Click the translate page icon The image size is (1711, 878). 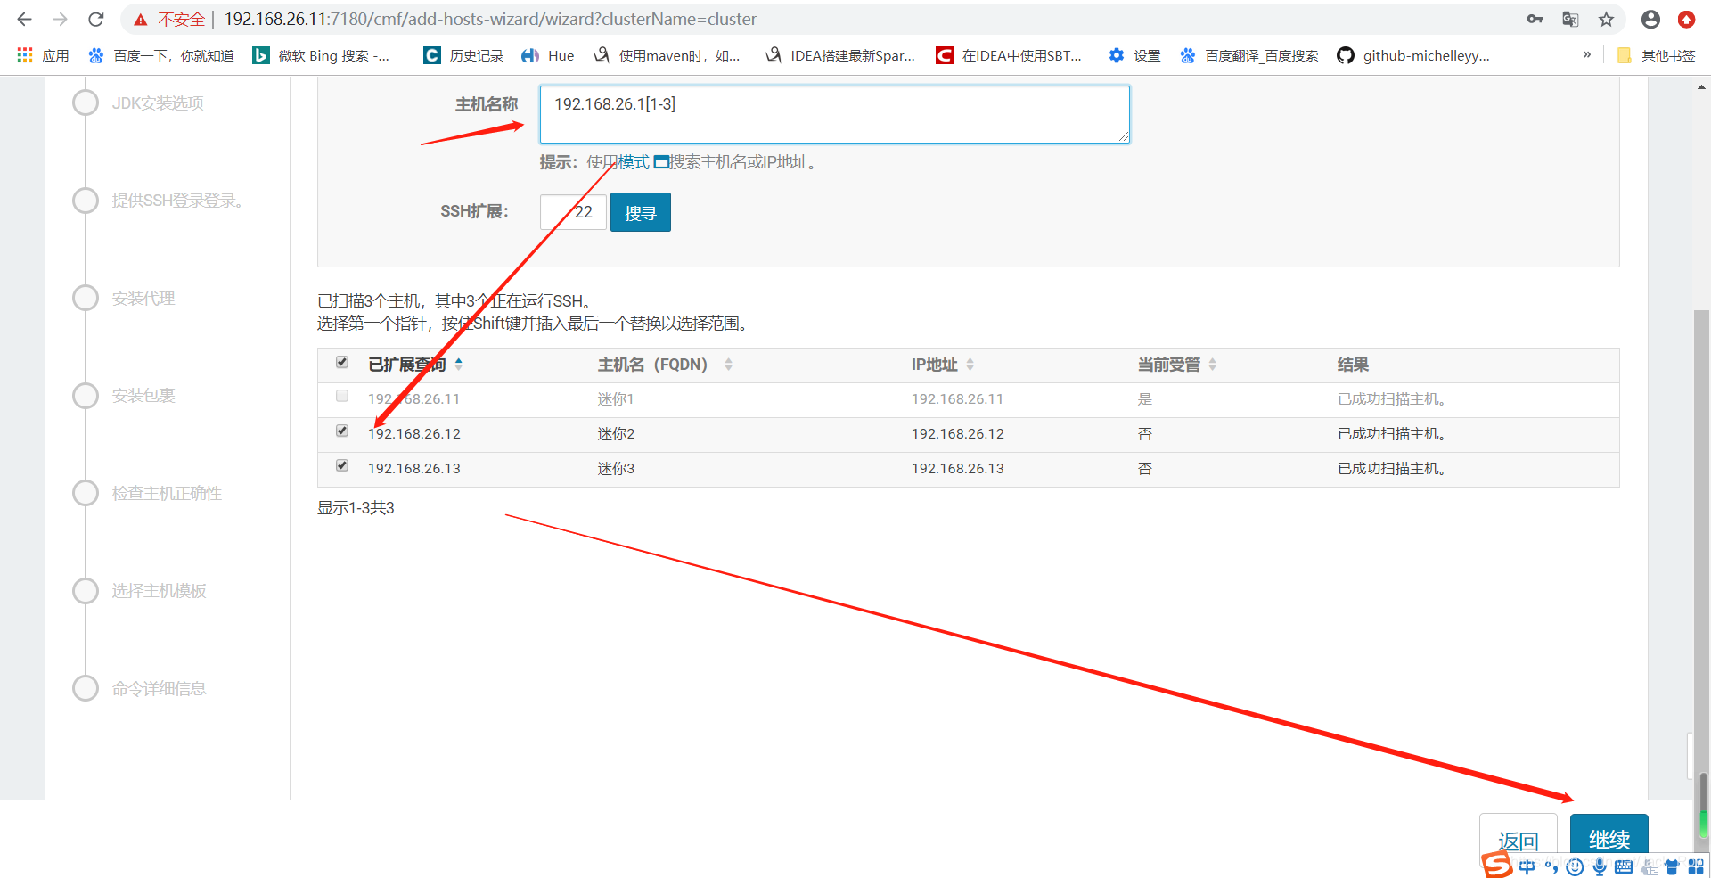(1570, 19)
